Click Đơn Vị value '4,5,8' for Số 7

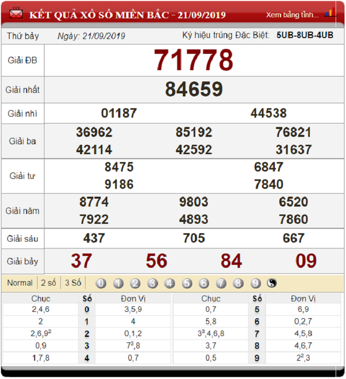pyautogui.click(x=303, y=334)
